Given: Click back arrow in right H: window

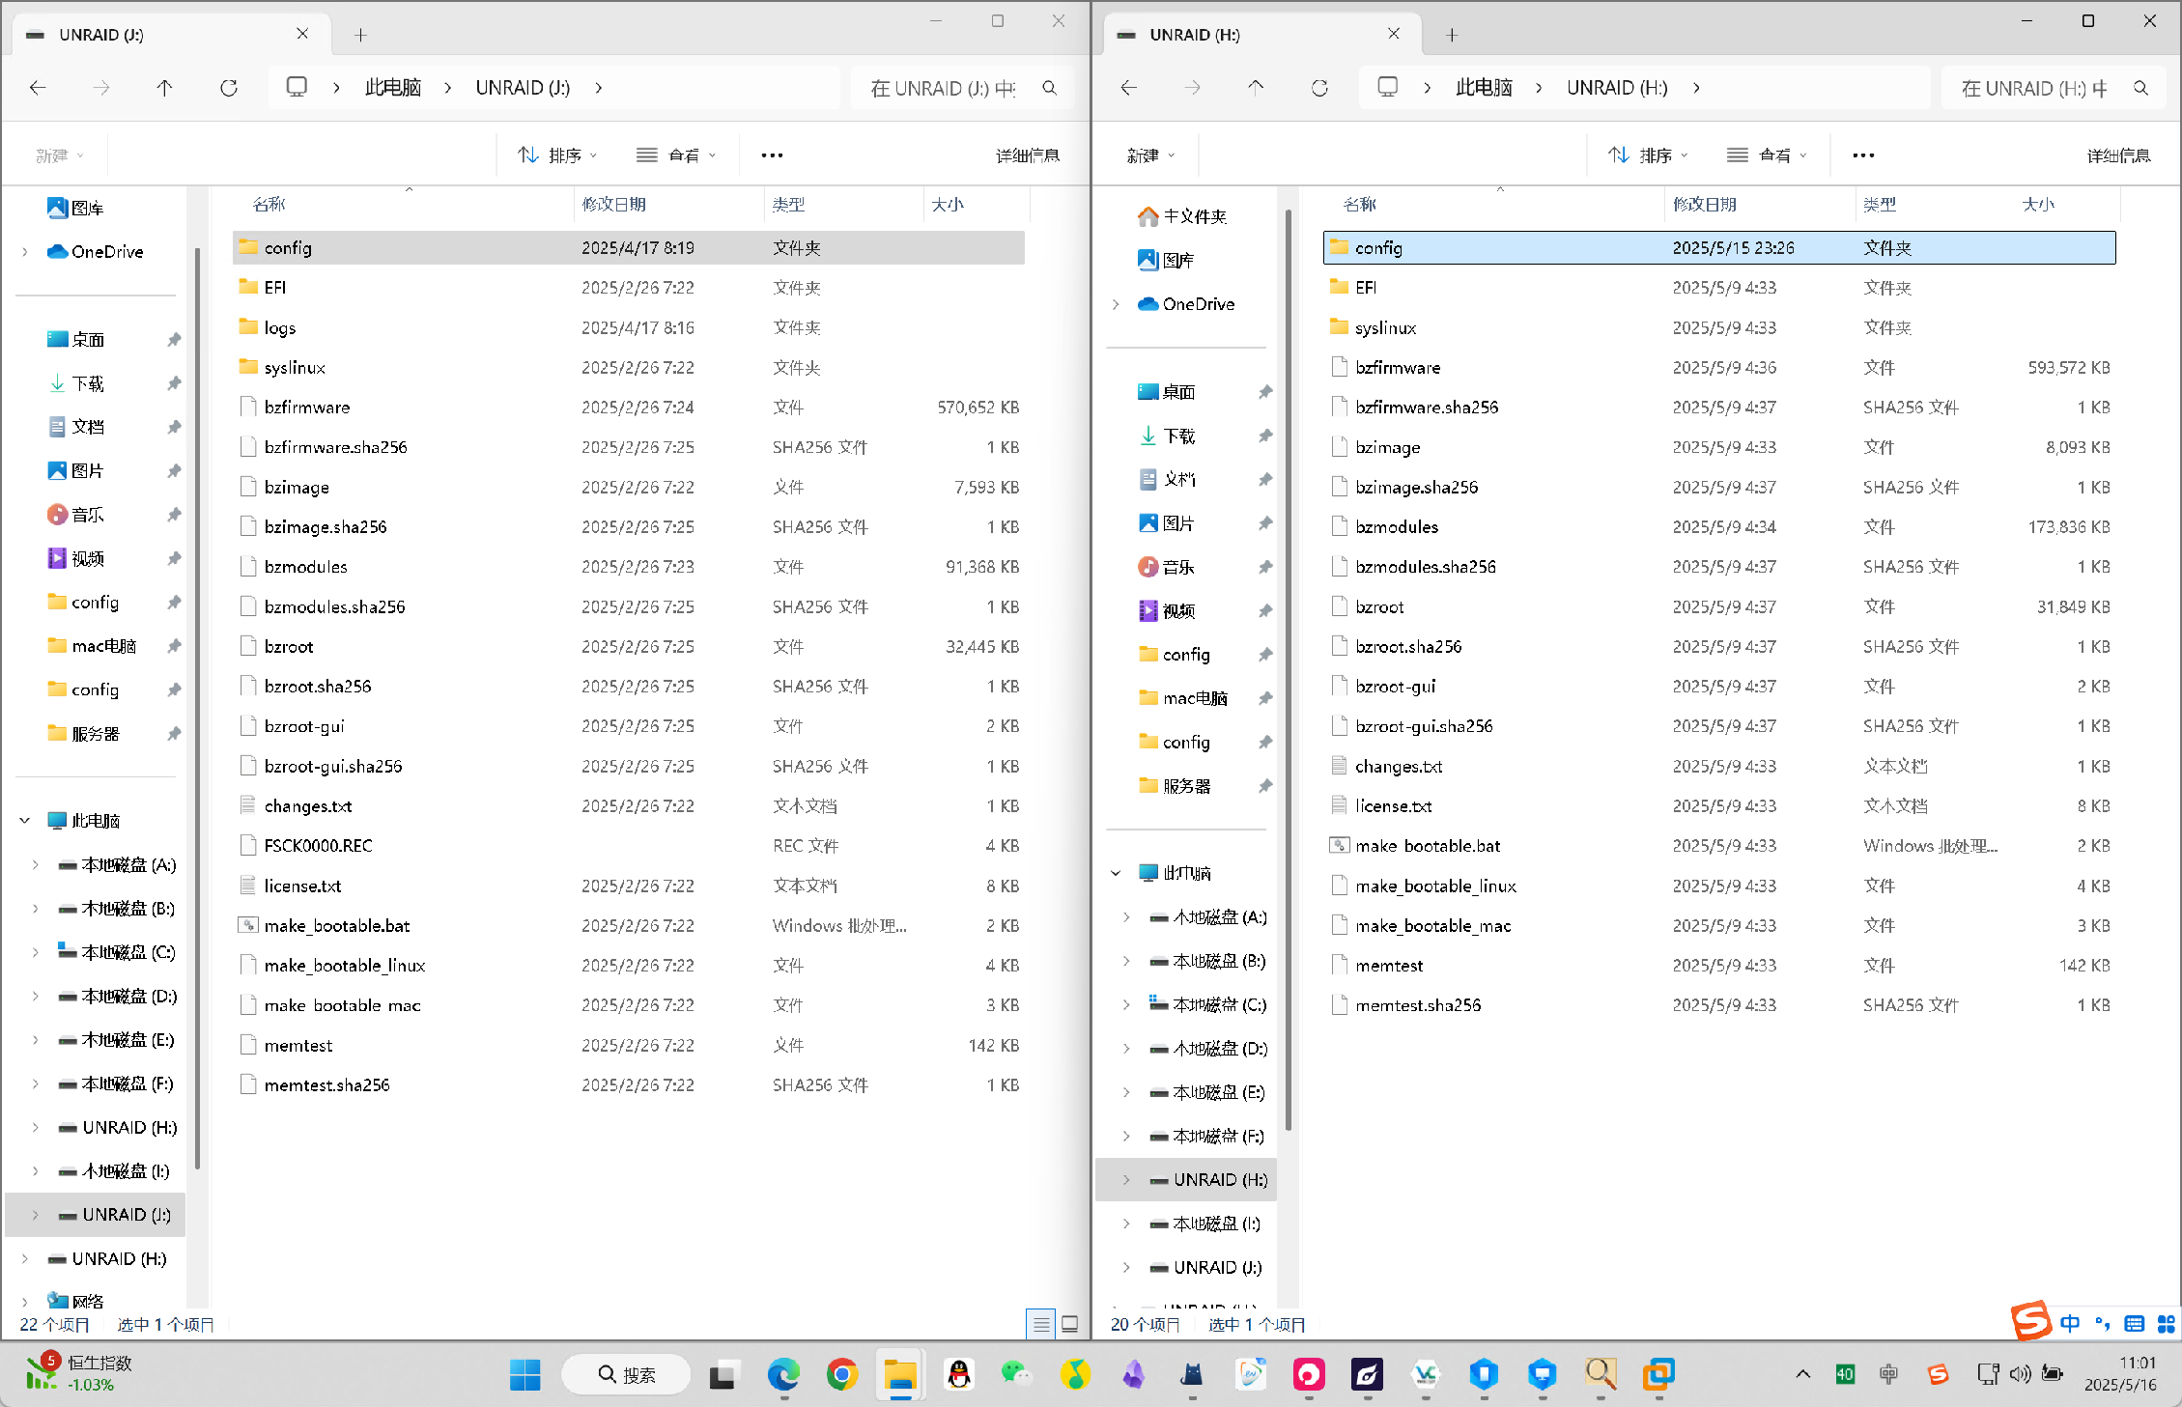Looking at the screenshot, I should (1128, 88).
